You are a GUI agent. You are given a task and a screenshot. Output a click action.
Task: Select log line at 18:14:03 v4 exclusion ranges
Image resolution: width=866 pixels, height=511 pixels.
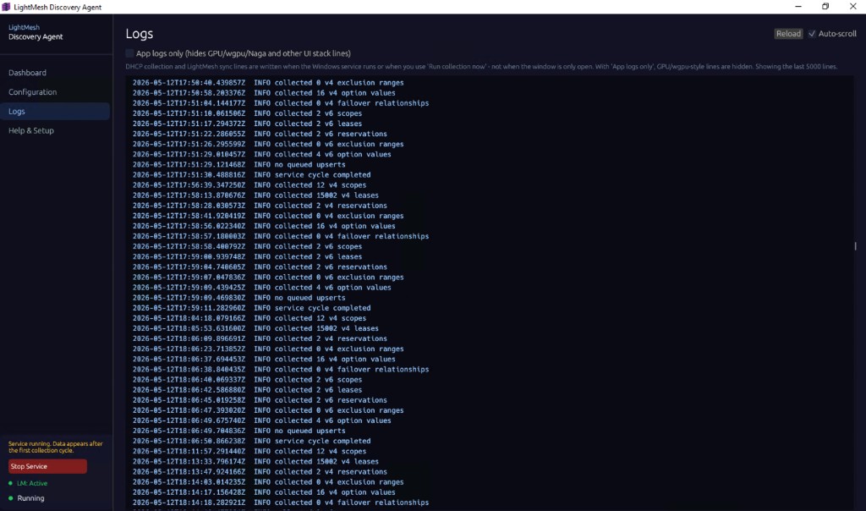point(268,481)
